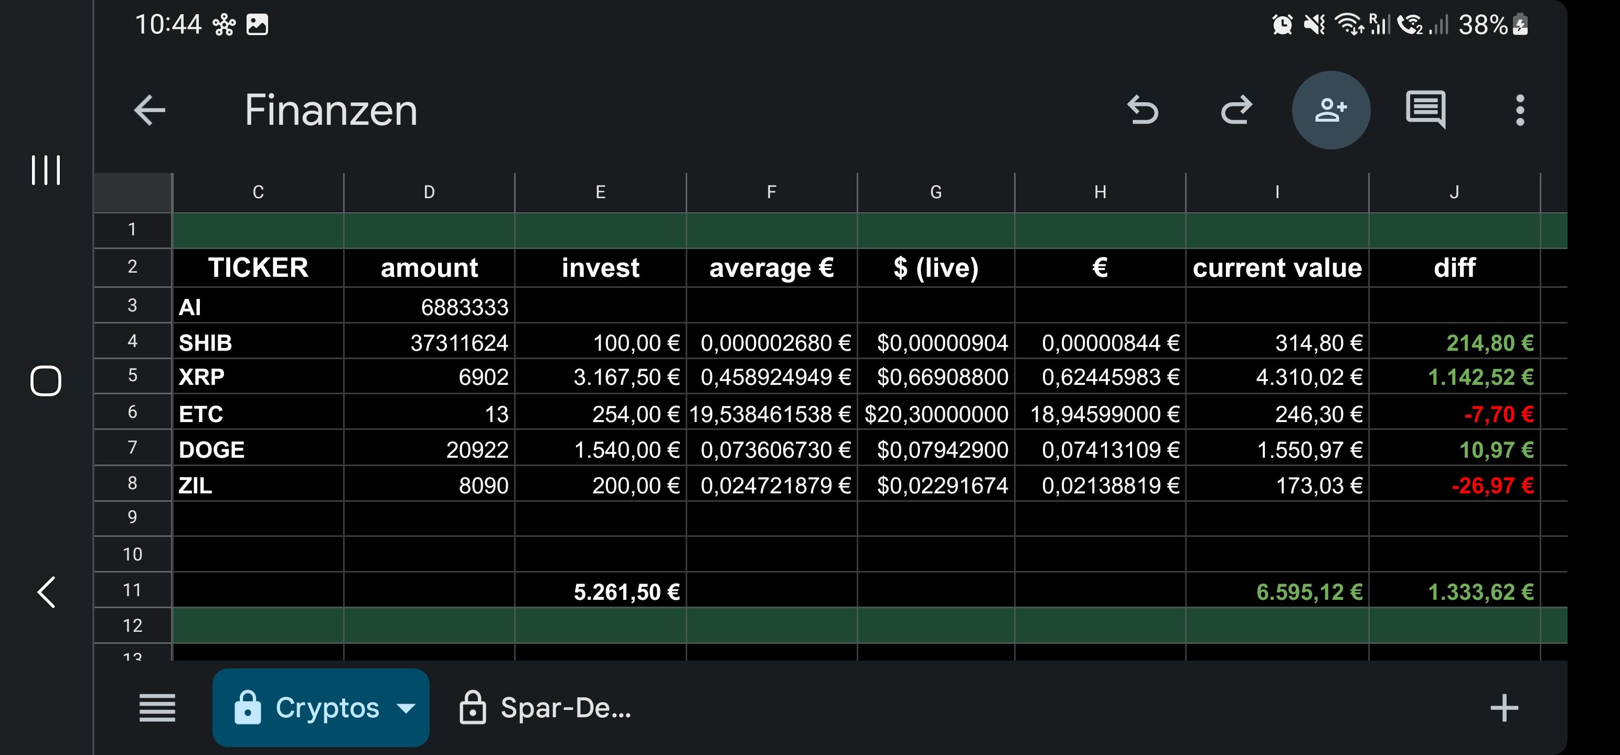Tap the battery indicator in status bar
This screenshot has height=755, width=1620.
point(1520,25)
